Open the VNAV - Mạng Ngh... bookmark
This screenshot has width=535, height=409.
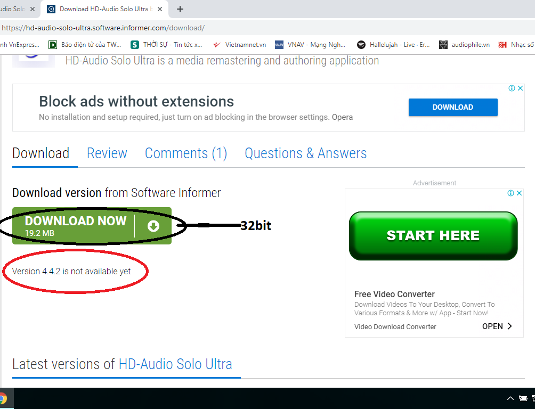[310, 45]
